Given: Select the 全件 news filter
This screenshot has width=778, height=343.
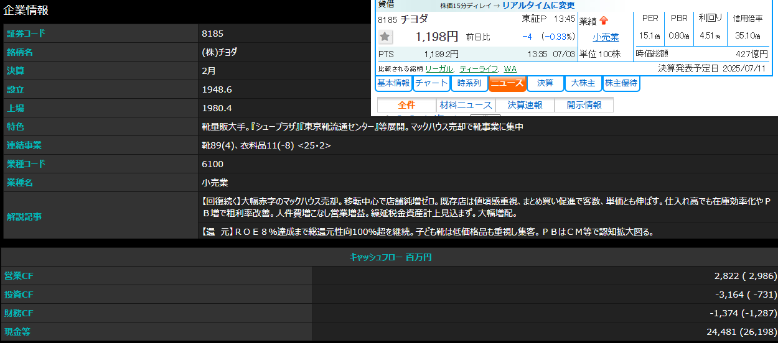Looking at the screenshot, I should [x=406, y=105].
